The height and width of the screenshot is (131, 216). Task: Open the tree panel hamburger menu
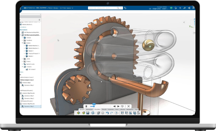point(39,20)
